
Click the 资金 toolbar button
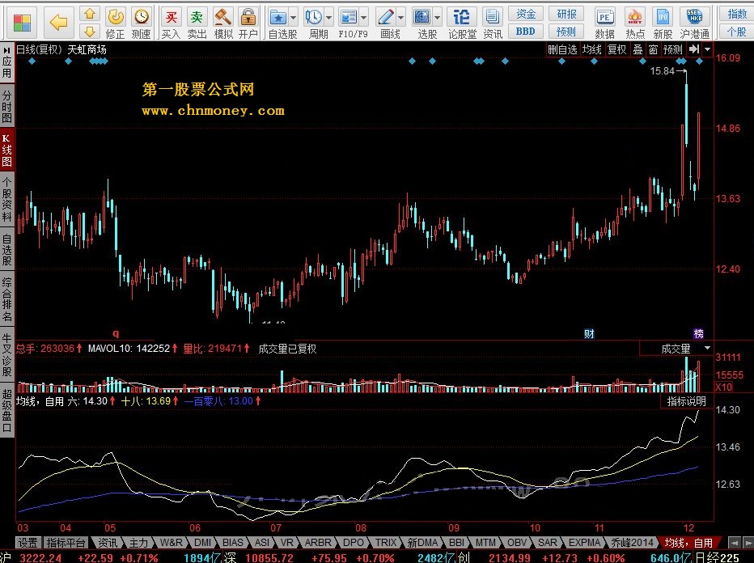[526, 14]
